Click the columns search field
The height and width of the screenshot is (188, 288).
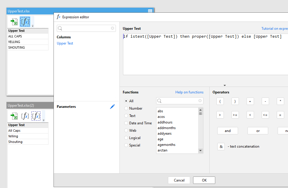tap(86, 28)
